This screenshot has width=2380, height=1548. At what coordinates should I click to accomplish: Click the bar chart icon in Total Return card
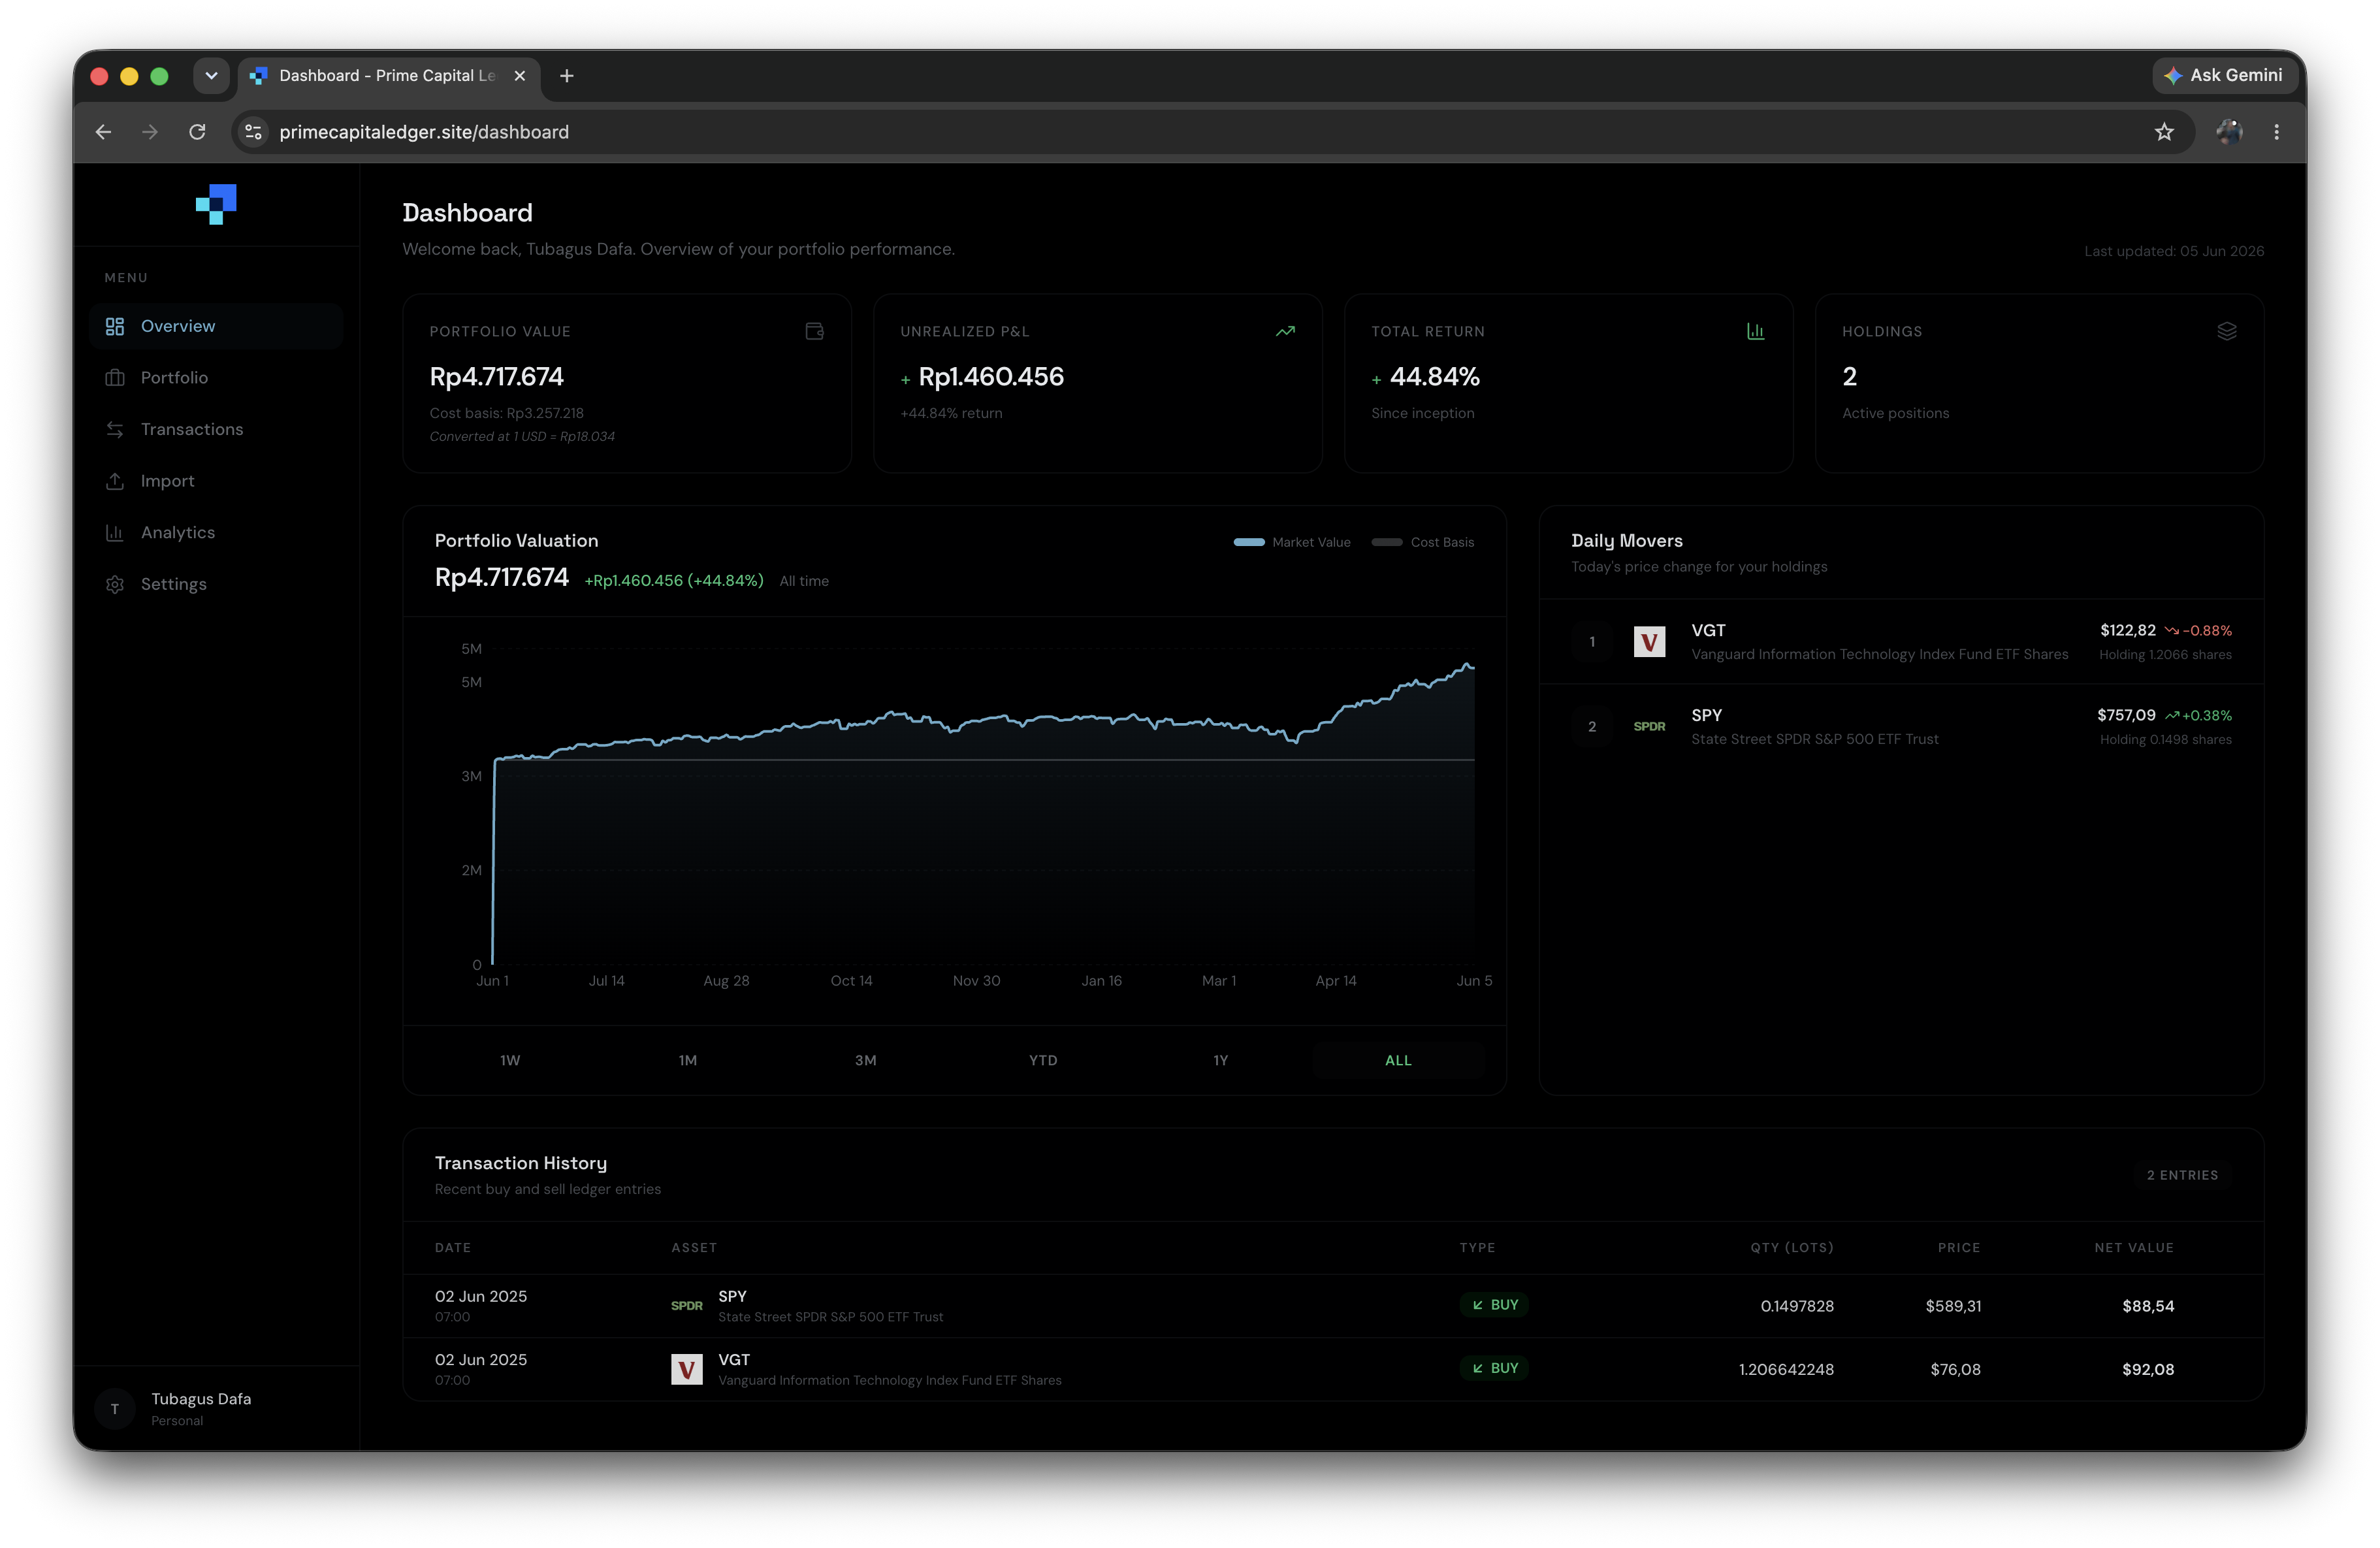[1756, 331]
